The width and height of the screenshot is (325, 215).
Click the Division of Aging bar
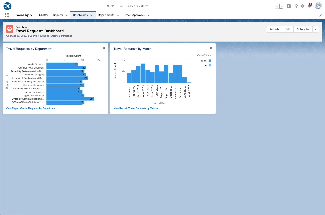pos(66,75)
